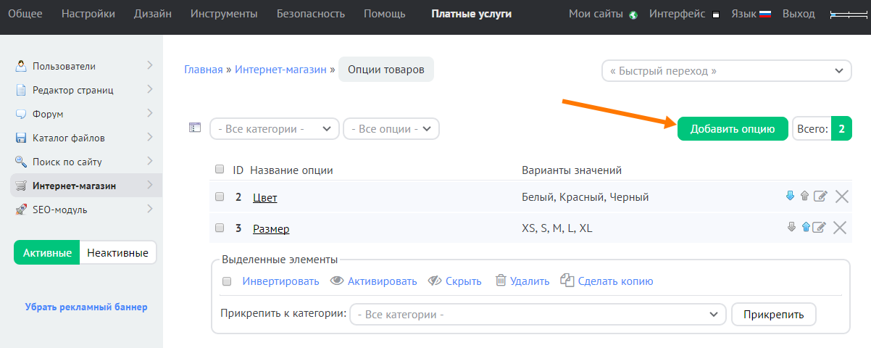
Task: Move Размер option up with arrow icon
Action: [x=805, y=228]
